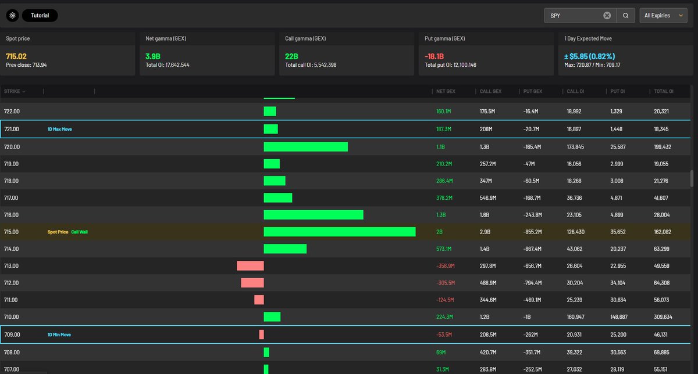Select the Call gamma 22B value
Screen dimensions: 698x374
tap(291, 56)
